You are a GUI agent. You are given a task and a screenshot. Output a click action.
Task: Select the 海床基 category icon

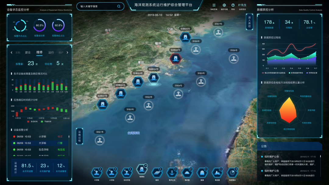[187, 173]
